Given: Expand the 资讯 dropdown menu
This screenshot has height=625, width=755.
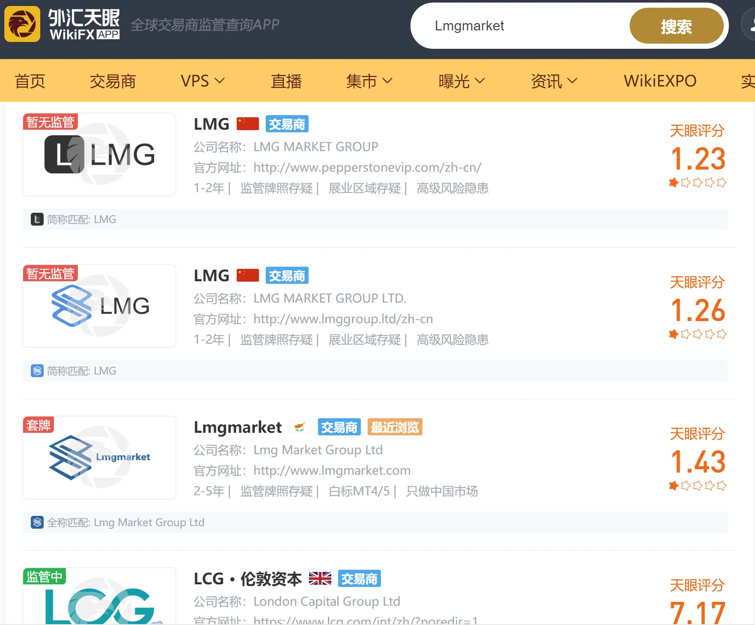Looking at the screenshot, I should point(554,81).
